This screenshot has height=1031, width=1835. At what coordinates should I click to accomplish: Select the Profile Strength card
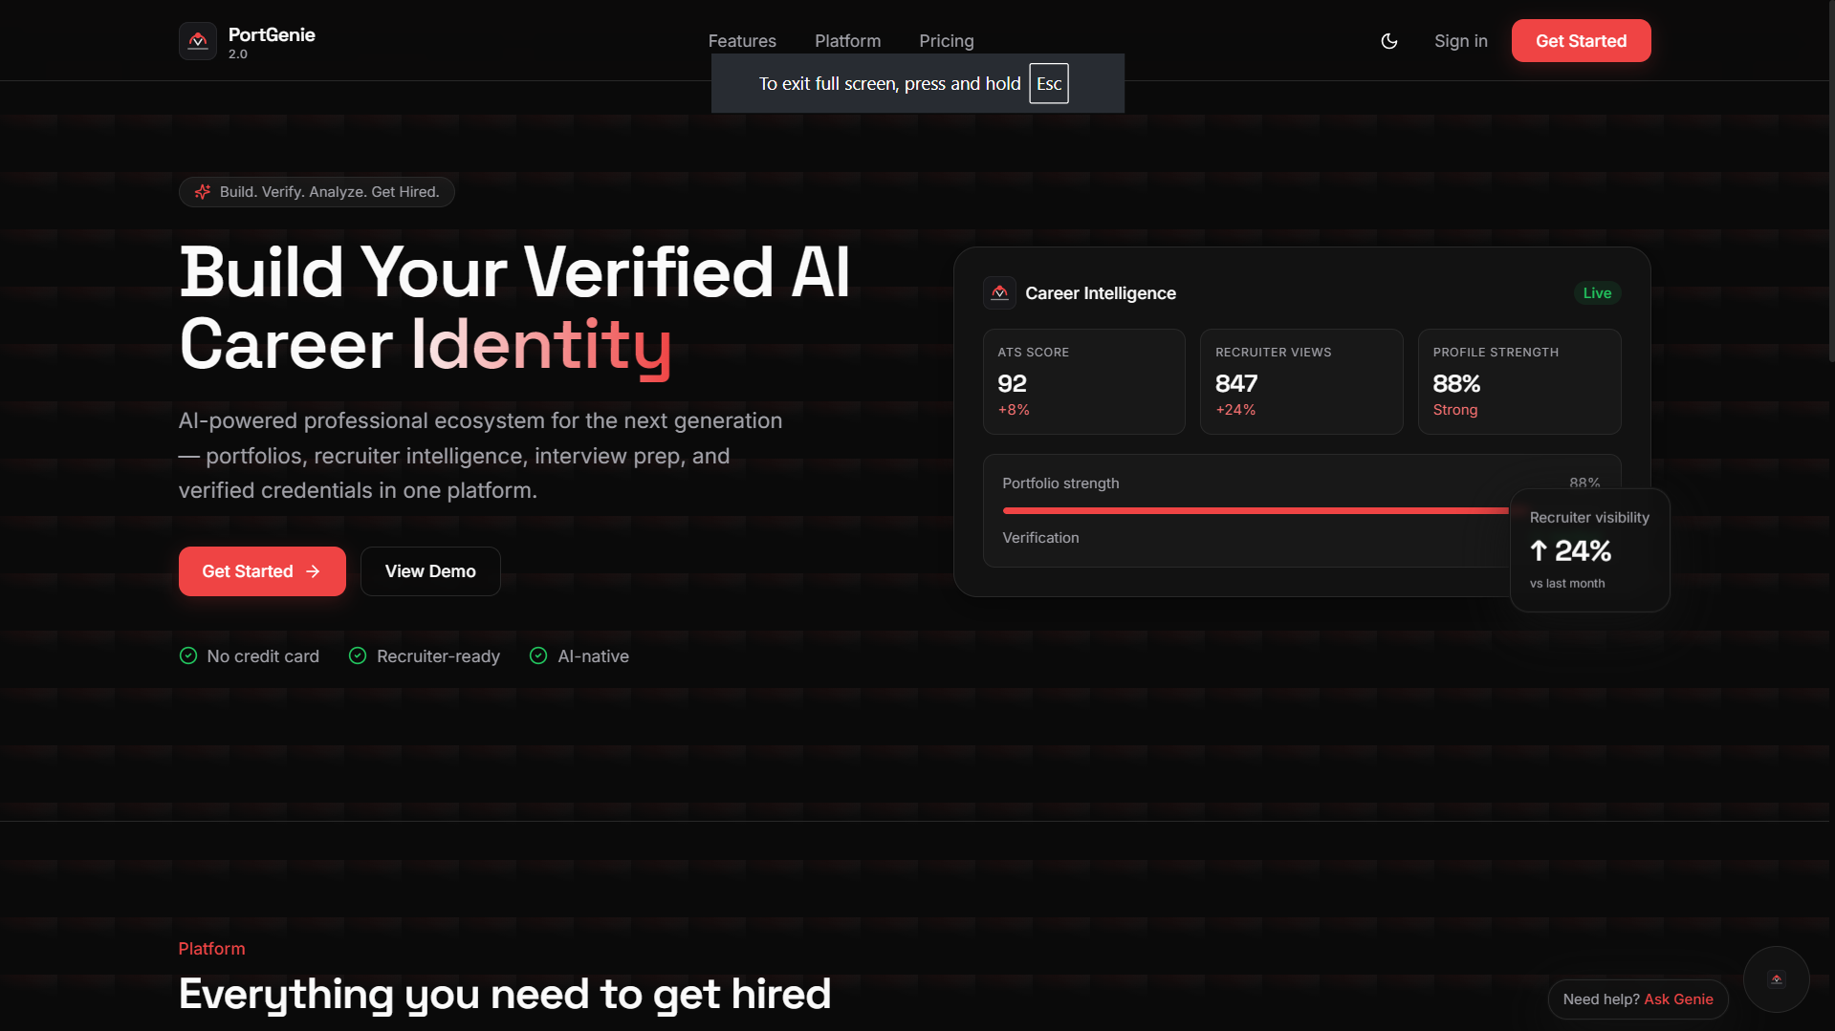1518,382
